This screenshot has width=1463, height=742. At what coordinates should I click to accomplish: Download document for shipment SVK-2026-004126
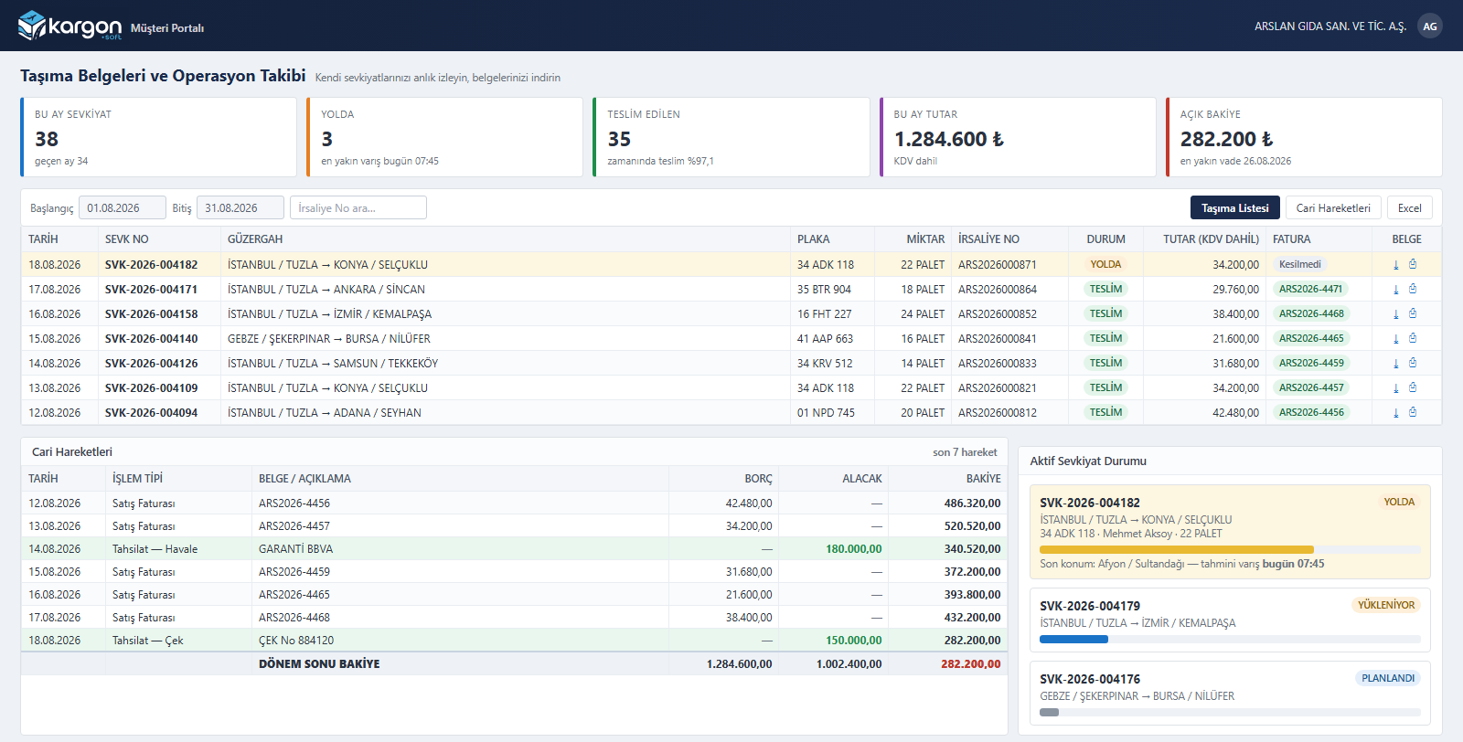pos(1396,363)
